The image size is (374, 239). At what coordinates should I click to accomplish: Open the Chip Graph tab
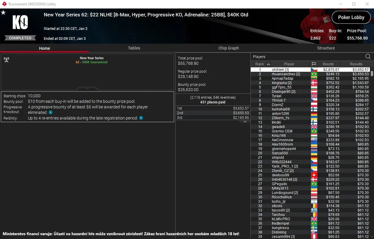coord(228,48)
